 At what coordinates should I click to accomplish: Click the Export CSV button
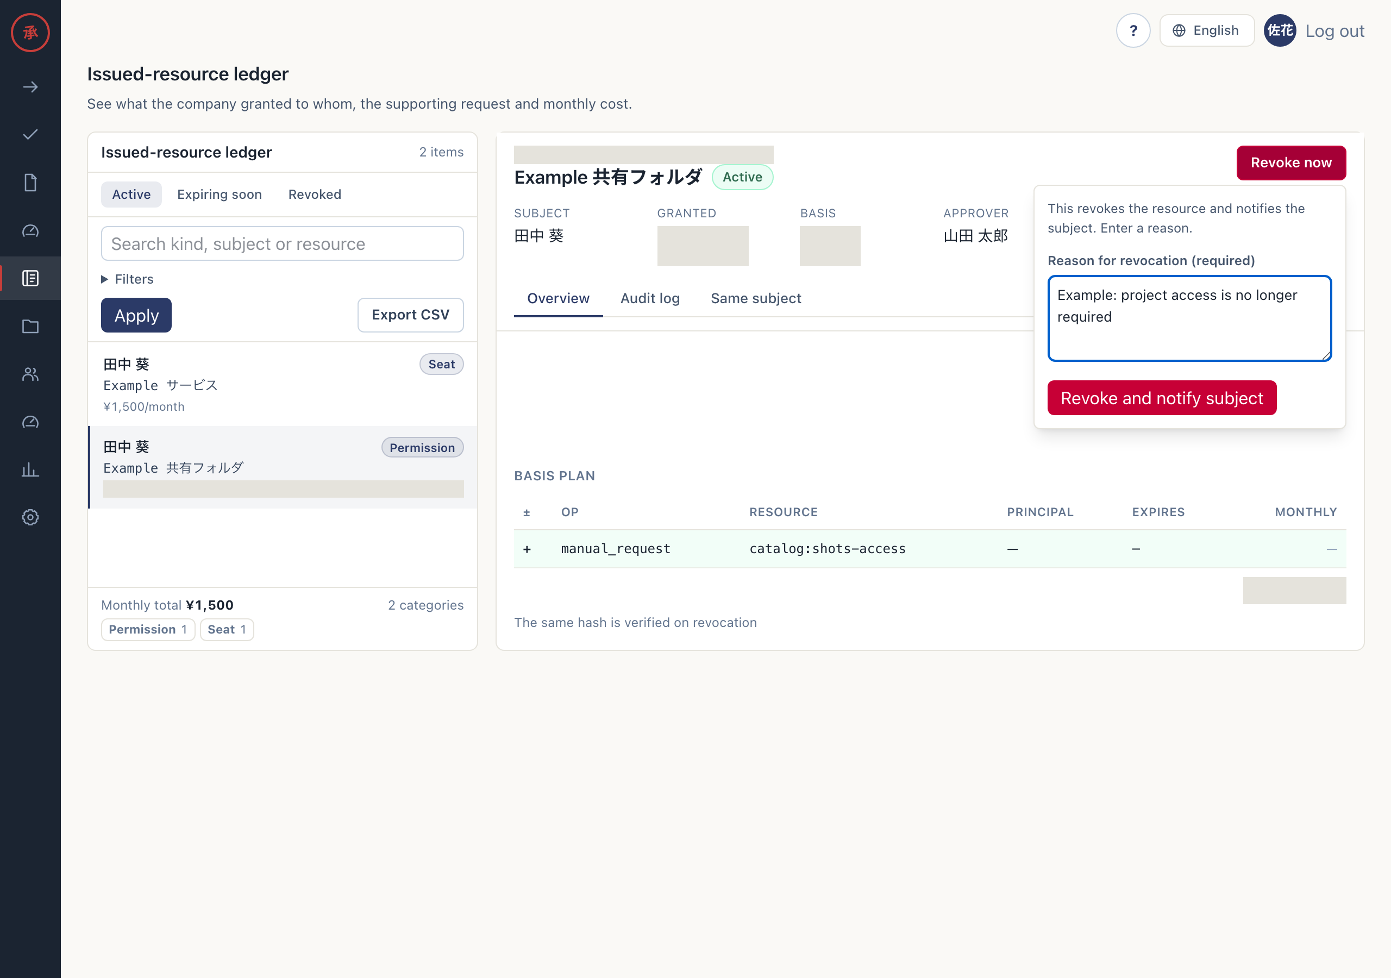(x=410, y=315)
